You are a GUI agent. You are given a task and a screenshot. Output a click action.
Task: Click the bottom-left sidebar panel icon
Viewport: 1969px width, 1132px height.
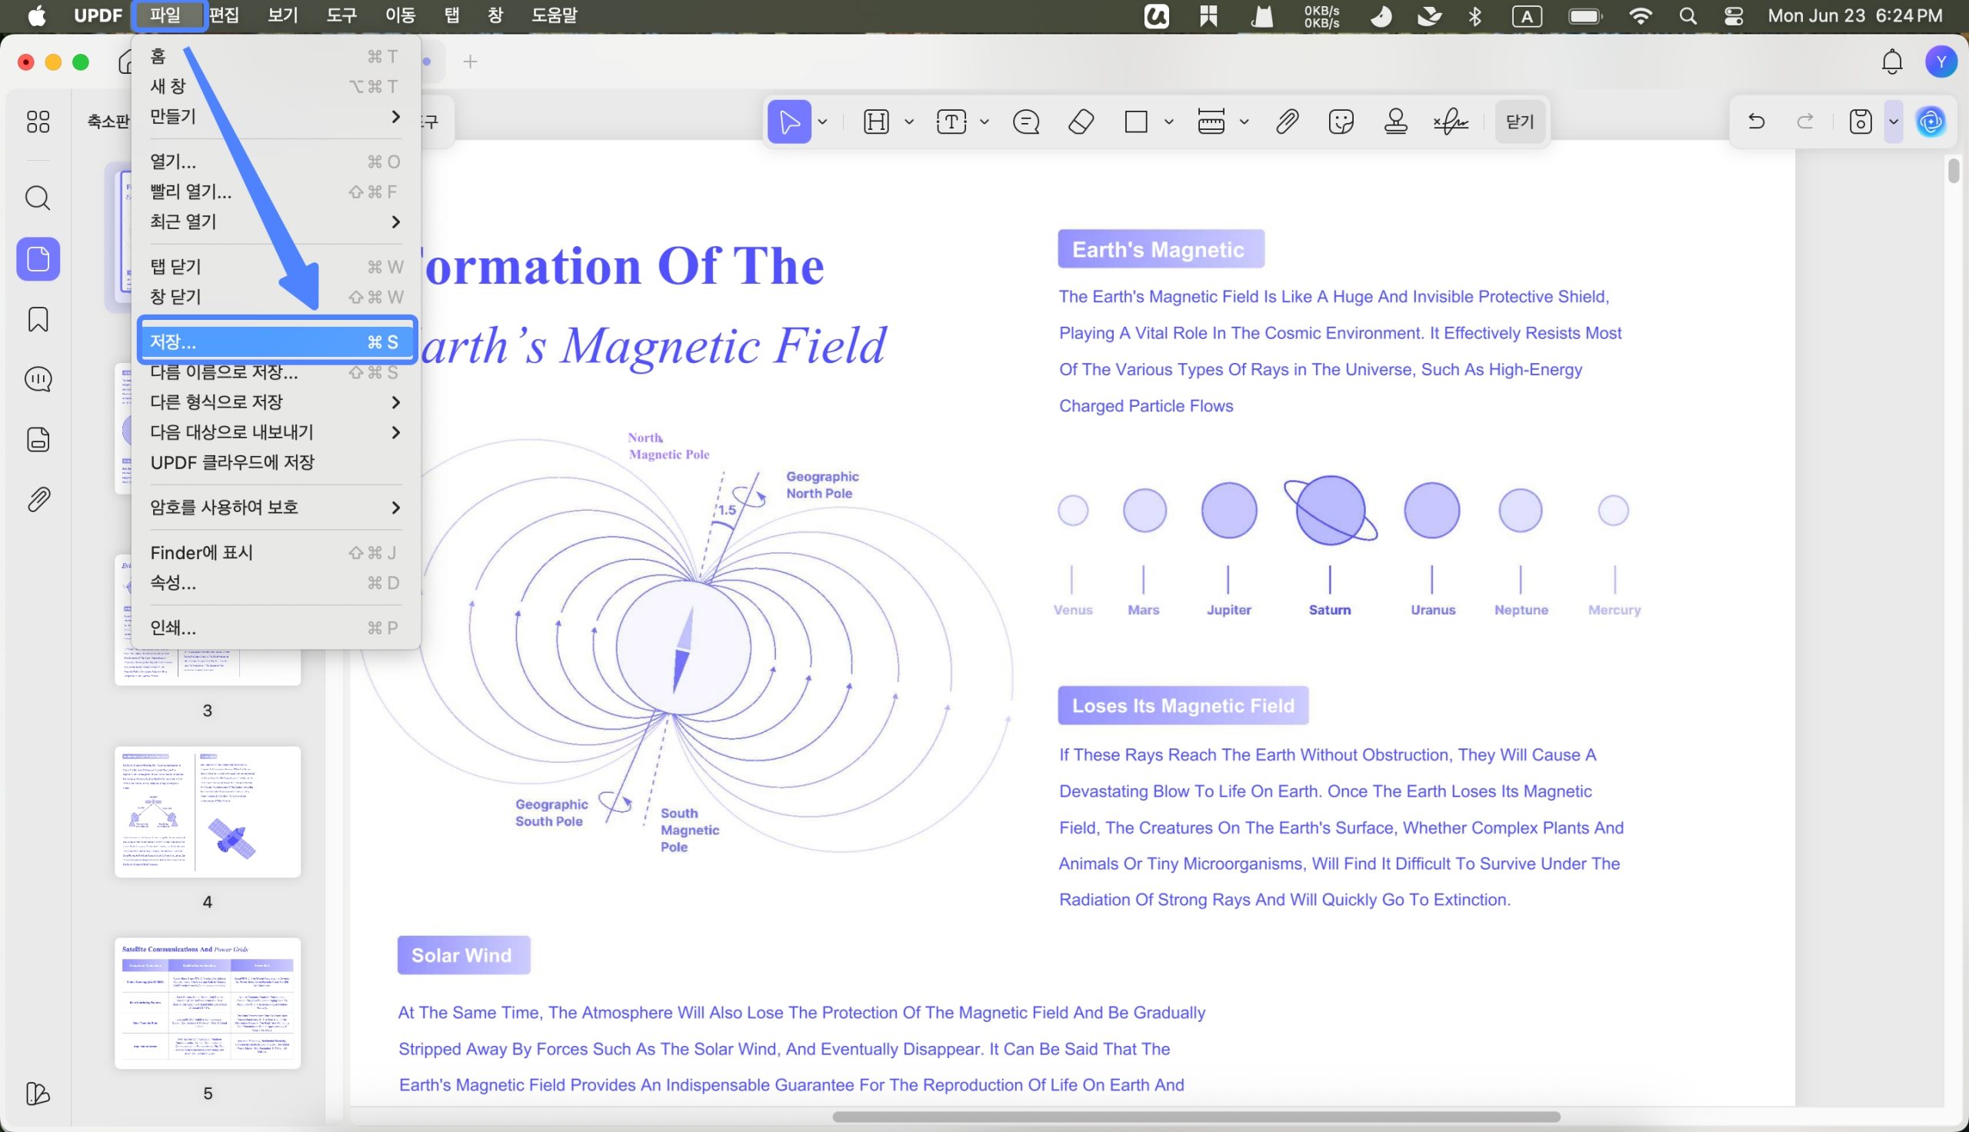(38, 1094)
